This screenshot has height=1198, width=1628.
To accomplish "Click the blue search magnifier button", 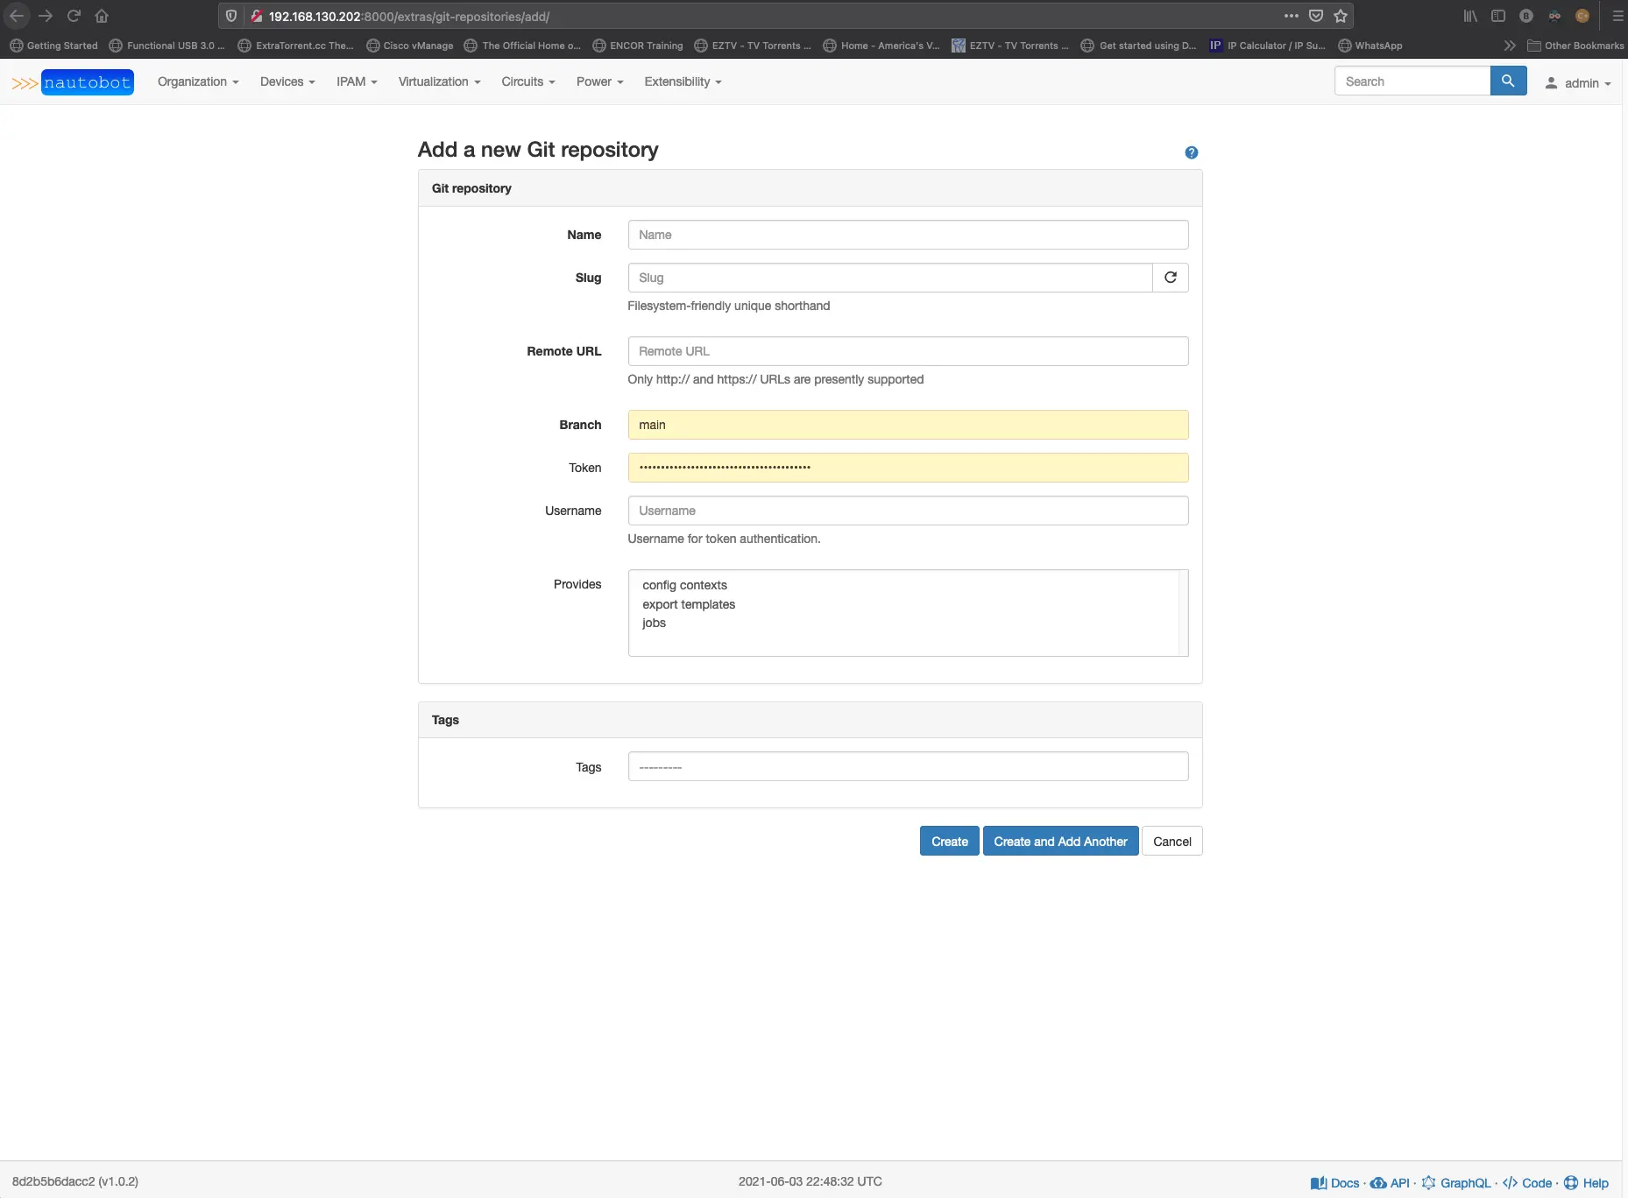I will [x=1507, y=81].
